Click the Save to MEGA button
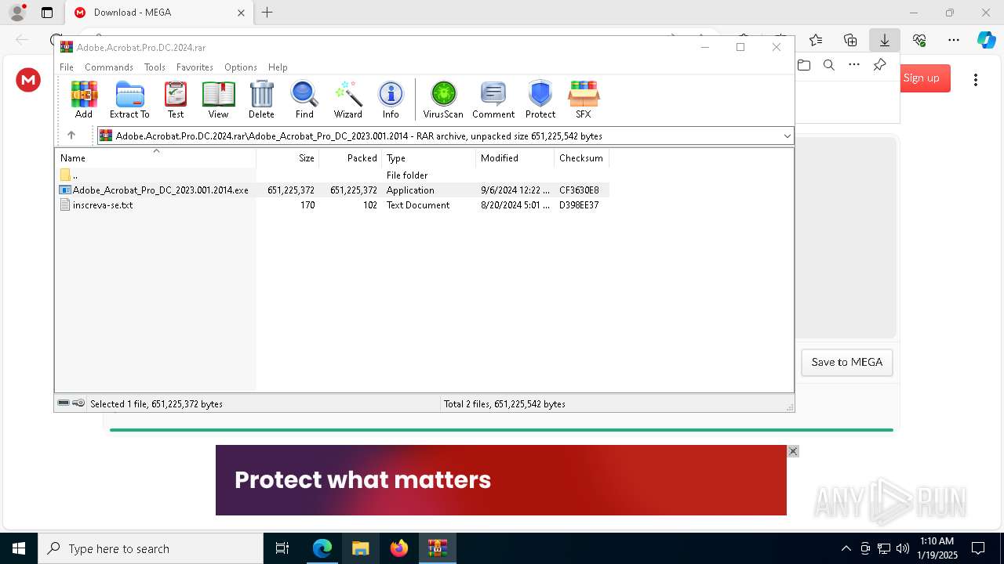Screen dimensions: 1004x564 click(847, 363)
